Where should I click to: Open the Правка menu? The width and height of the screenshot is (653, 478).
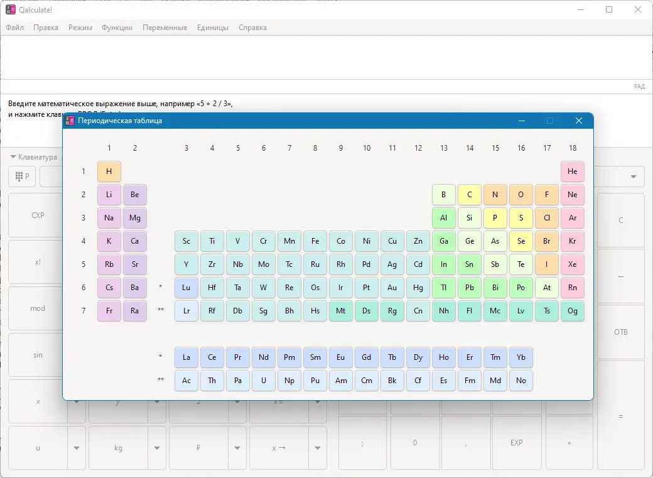[x=46, y=28]
